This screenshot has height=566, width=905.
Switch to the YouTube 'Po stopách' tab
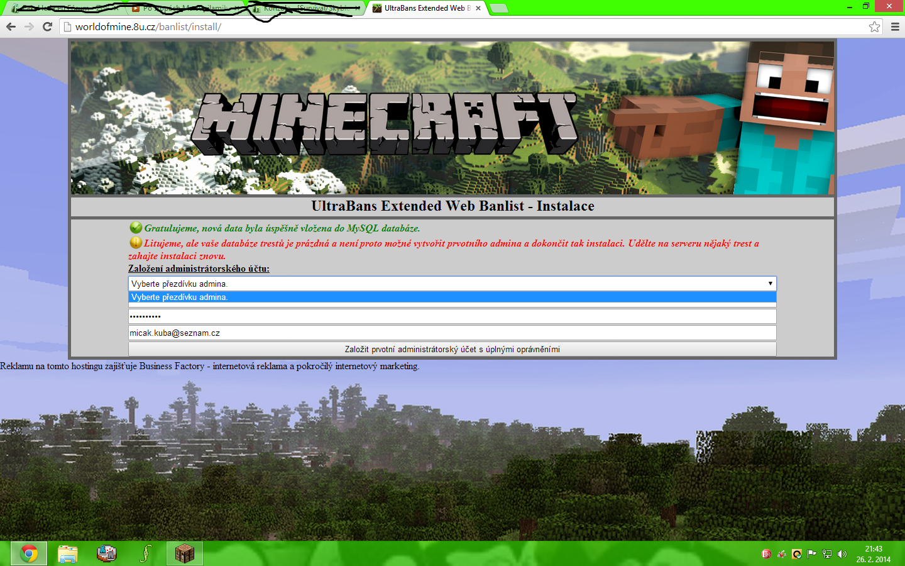(185, 8)
